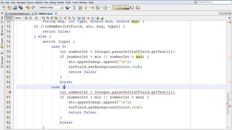Close the JFrStudentValidate.java tab
This screenshot has height=130, width=232.
[x=33, y=14]
